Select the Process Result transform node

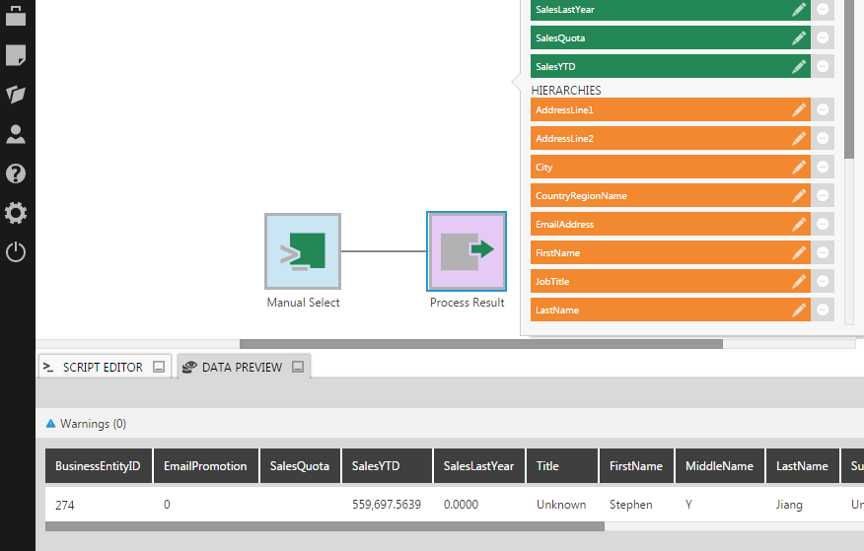pyautogui.click(x=467, y=251)
